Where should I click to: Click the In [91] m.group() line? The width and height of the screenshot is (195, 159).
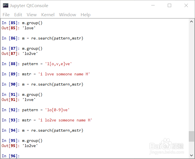(22, 95)
